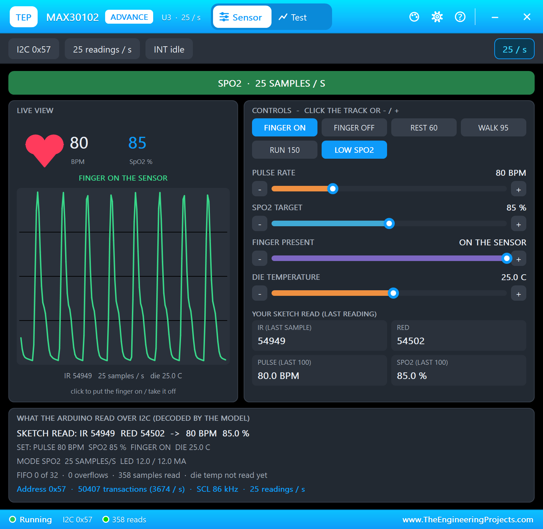
Task: Click the INT idle chip
Action: (169, 49)
